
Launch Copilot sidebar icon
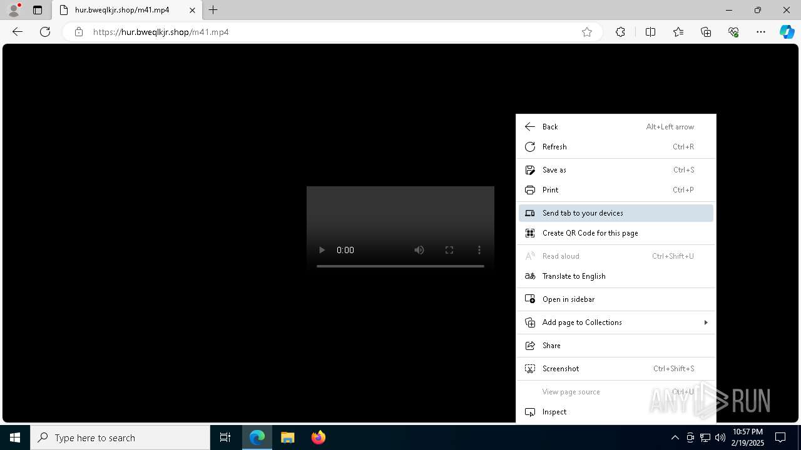click(x=787, y=32)
